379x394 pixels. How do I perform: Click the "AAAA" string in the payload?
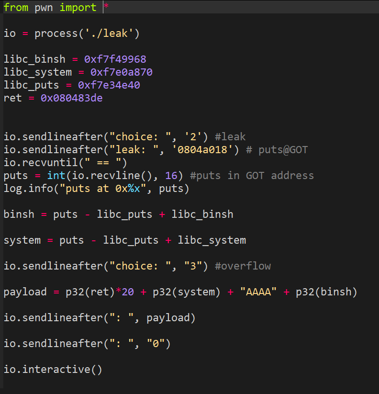pos(258,292)
